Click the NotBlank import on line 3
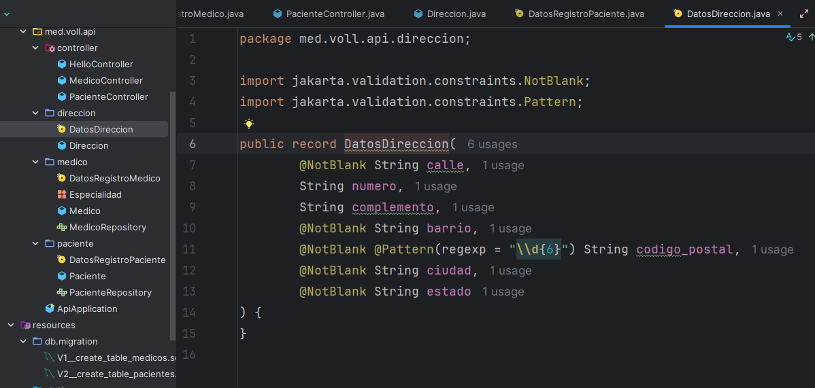 pyautogui.click(x=554, y=81)
